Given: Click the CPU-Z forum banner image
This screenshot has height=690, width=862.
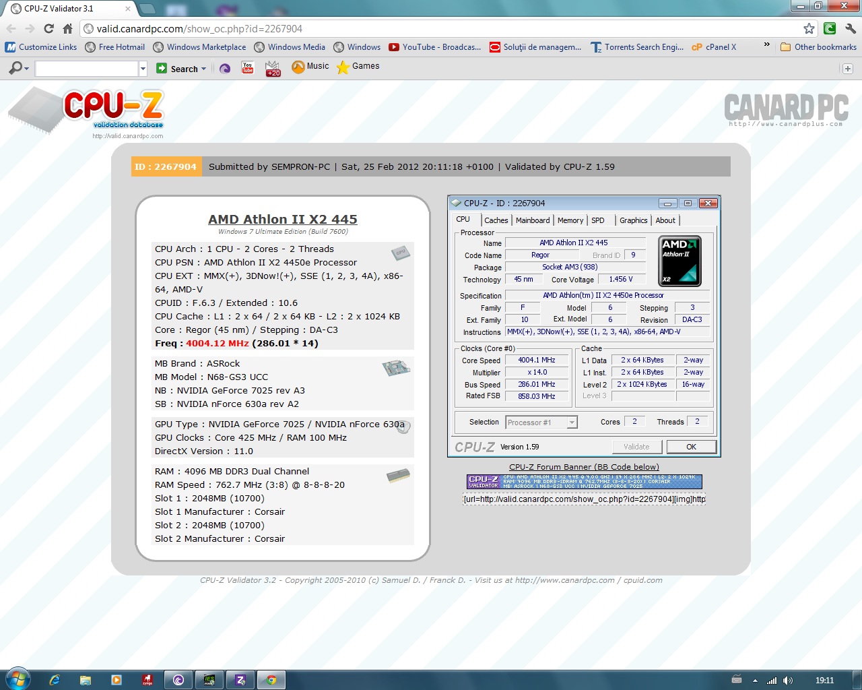Looking at the screenshot, I should (x=585, y=481).
